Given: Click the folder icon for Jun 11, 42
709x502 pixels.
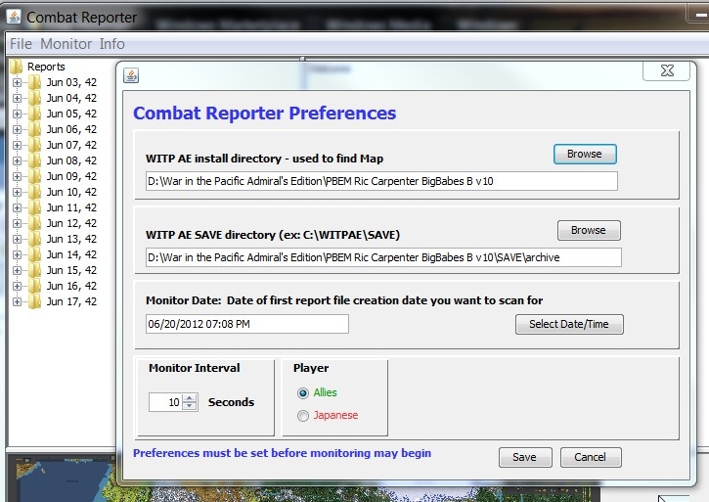Looking at the screenshot, I should click(35, 207).
